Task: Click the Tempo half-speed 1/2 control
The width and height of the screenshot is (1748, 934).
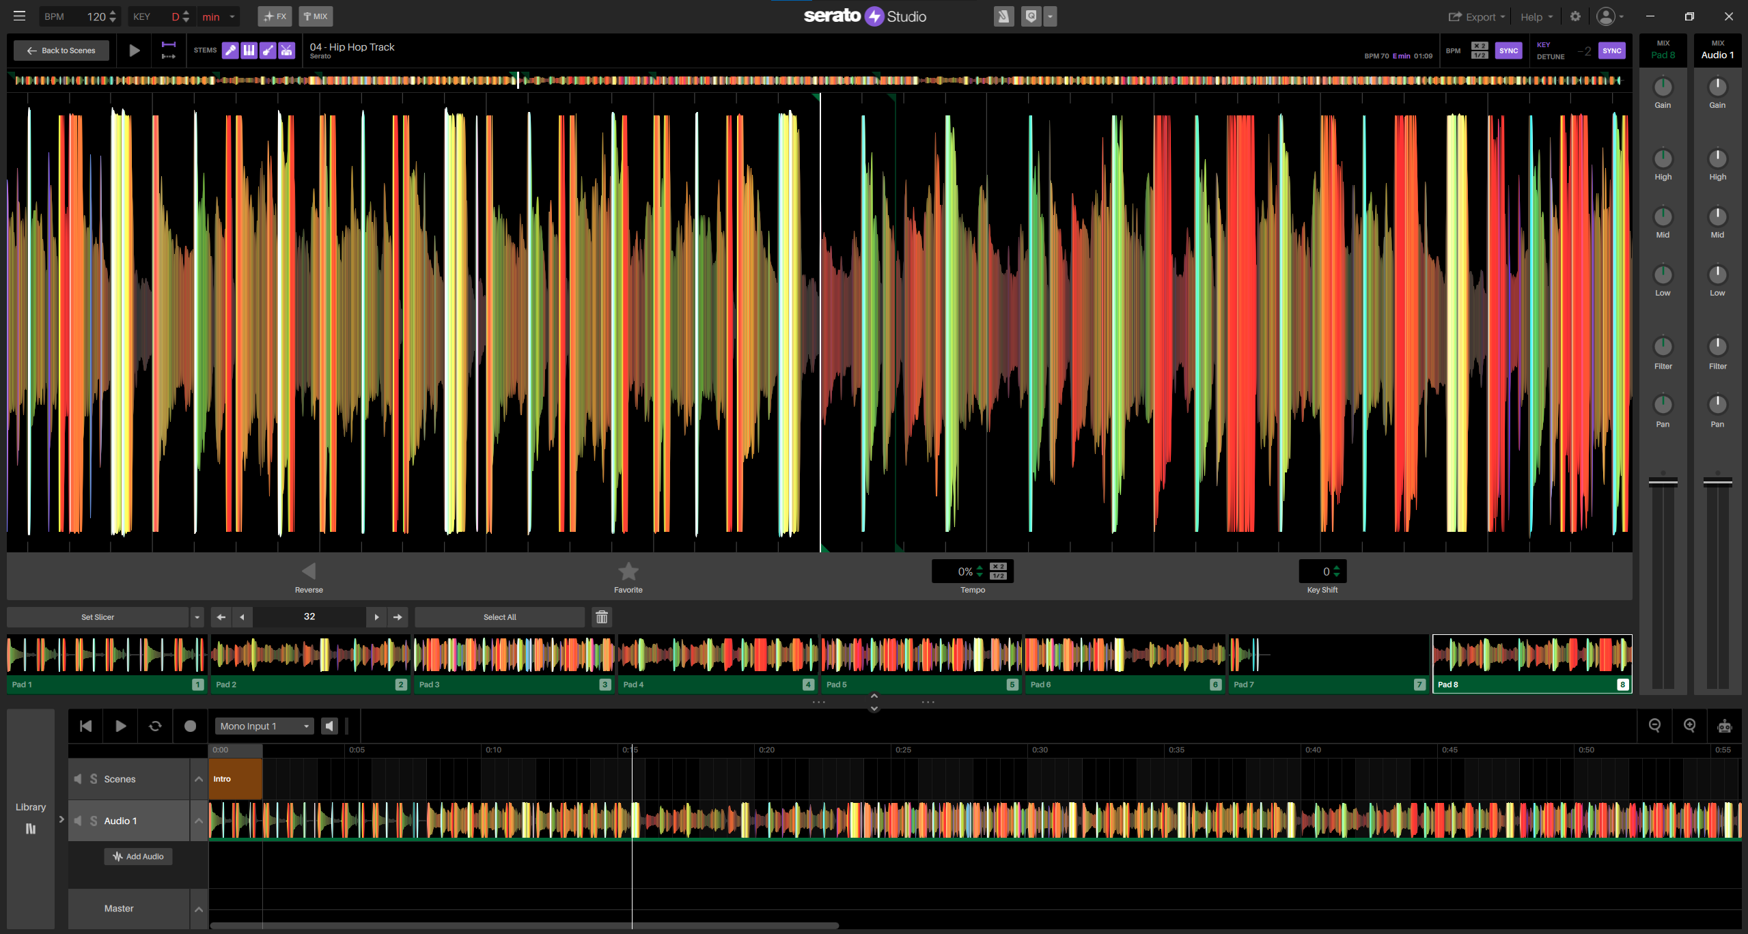Action: tap(997, 576)
